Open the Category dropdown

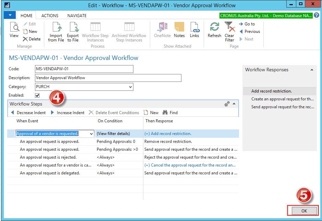click(130, 87)
